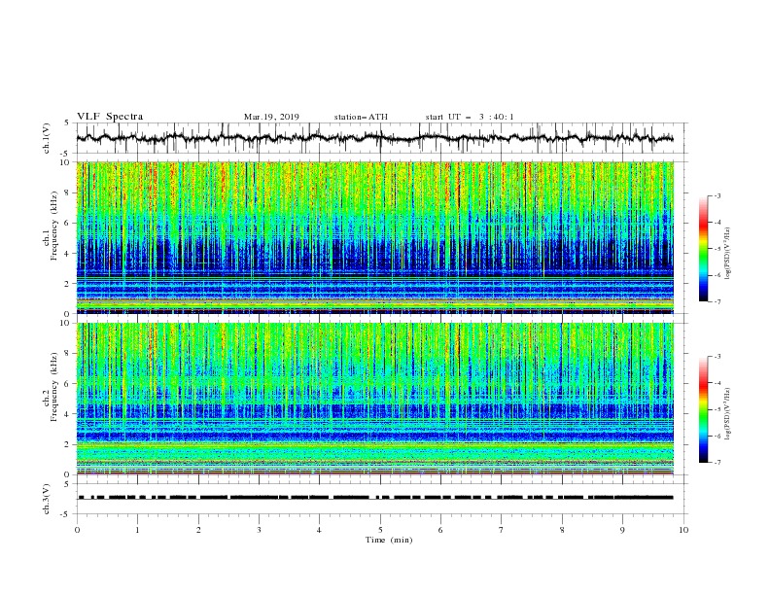This screenshot has width=770, height=595.
Task: Click the ch.2 spectrogram color scale bar
Action: 703,409
